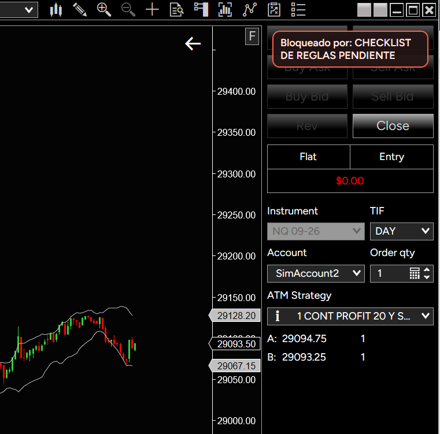
Task: Open the ATM Strategy dropdown
Action: 350,317
